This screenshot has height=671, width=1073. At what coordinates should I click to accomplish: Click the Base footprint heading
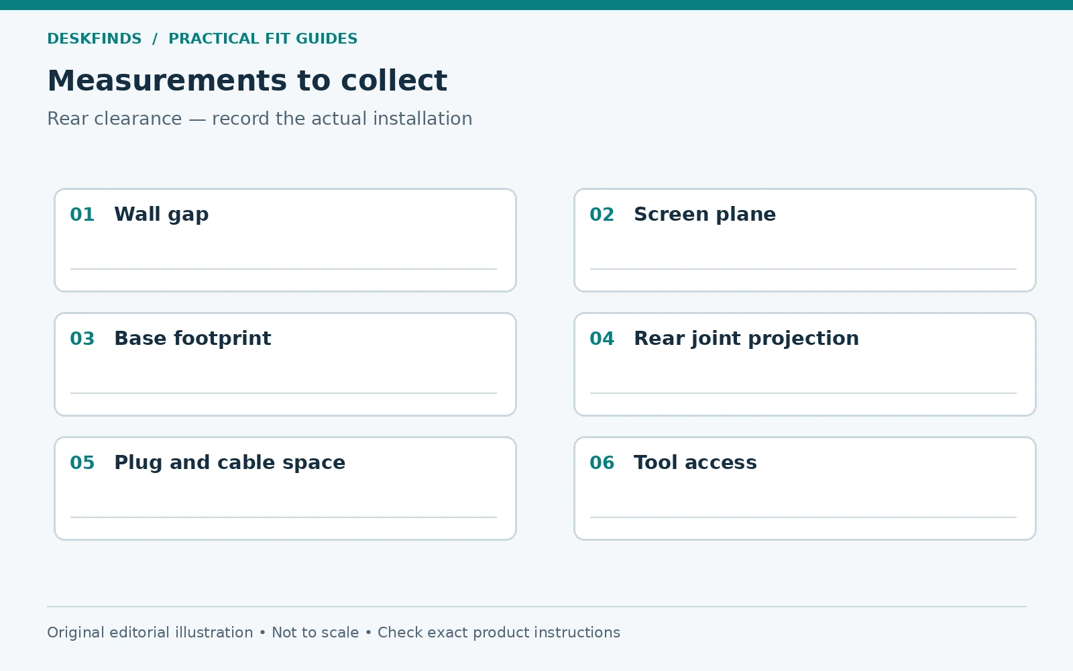pos(192,338)
